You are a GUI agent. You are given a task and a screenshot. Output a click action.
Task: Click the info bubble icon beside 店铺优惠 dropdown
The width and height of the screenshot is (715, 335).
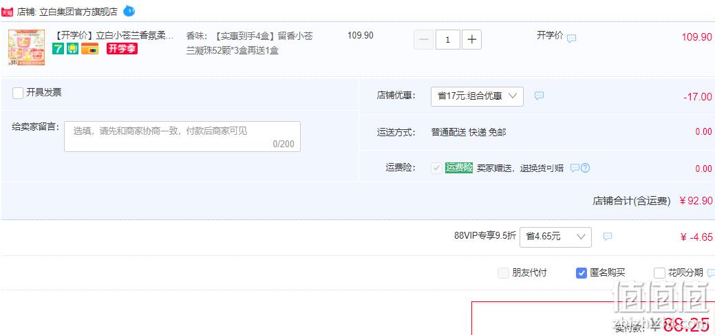[x=539, y=96]
